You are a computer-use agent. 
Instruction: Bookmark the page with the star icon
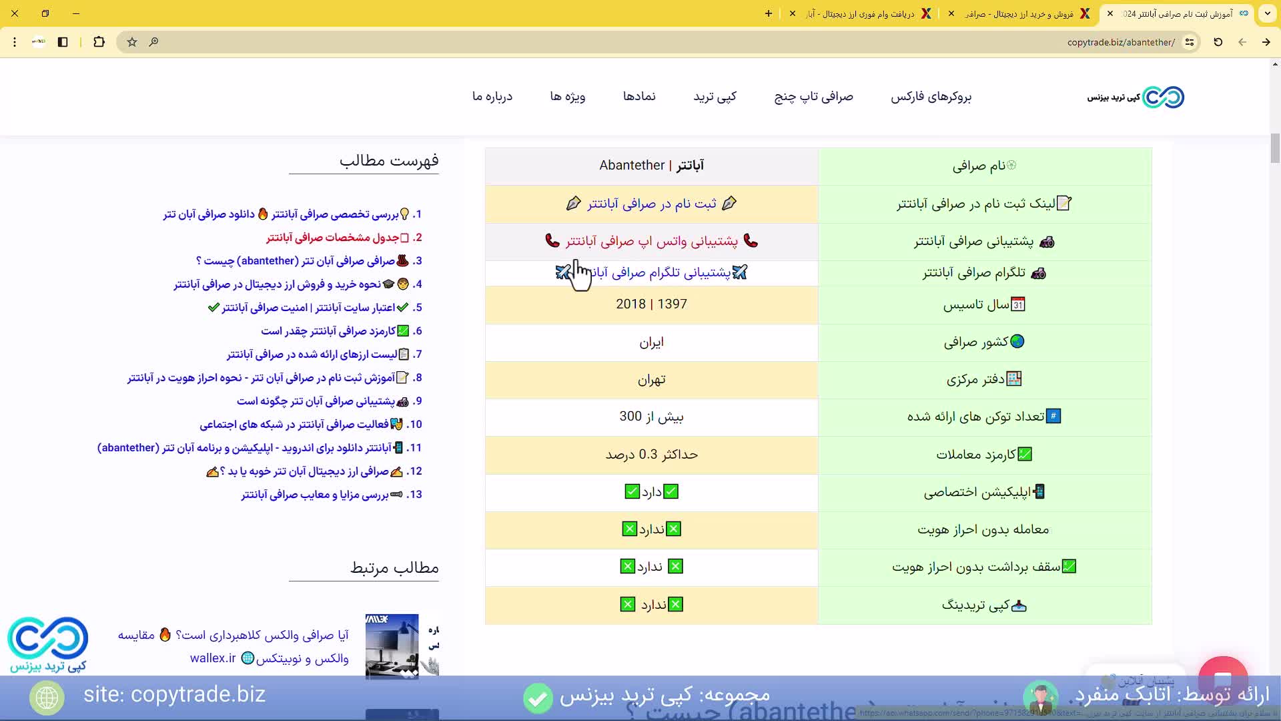click(x=131, y=42)
